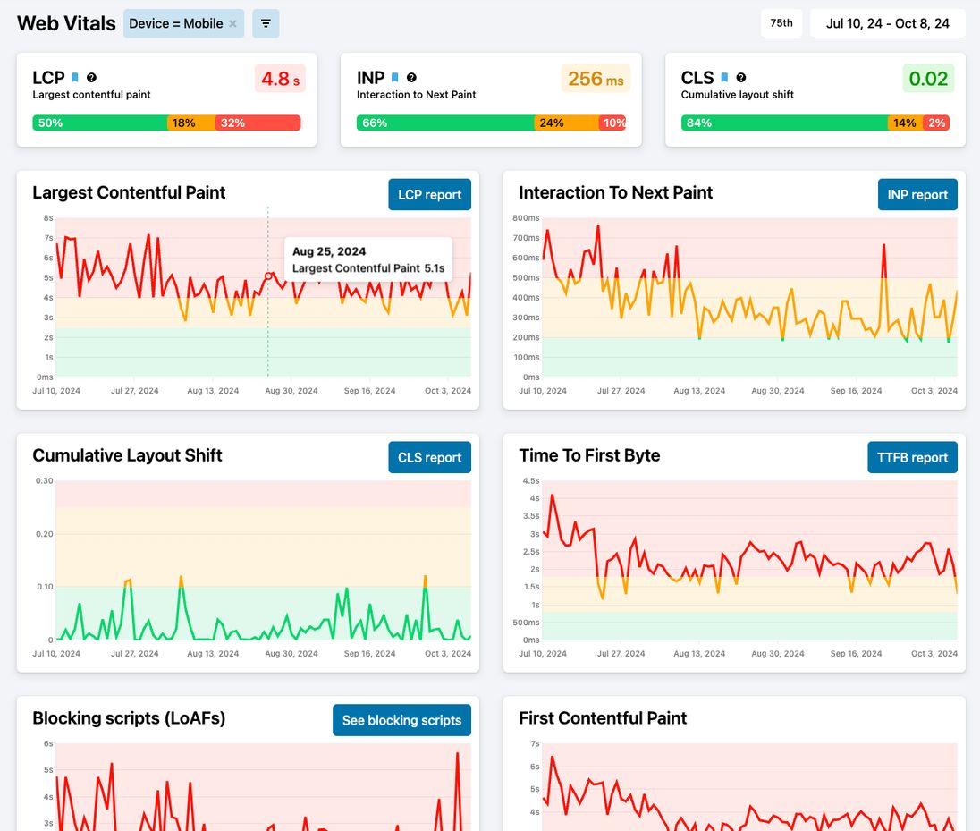Remove the Device = Mobile filter

coord(233,24)
